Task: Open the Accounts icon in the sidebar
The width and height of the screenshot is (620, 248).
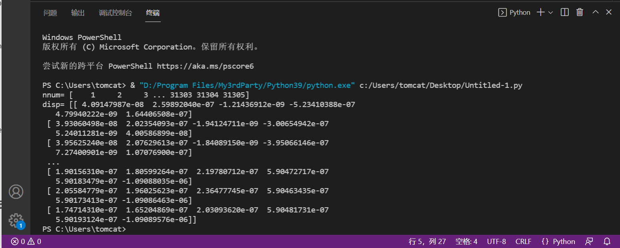Action: click(x=16, y=192)
